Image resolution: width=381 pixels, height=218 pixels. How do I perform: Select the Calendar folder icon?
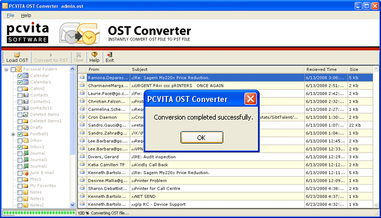coord(26,76)
